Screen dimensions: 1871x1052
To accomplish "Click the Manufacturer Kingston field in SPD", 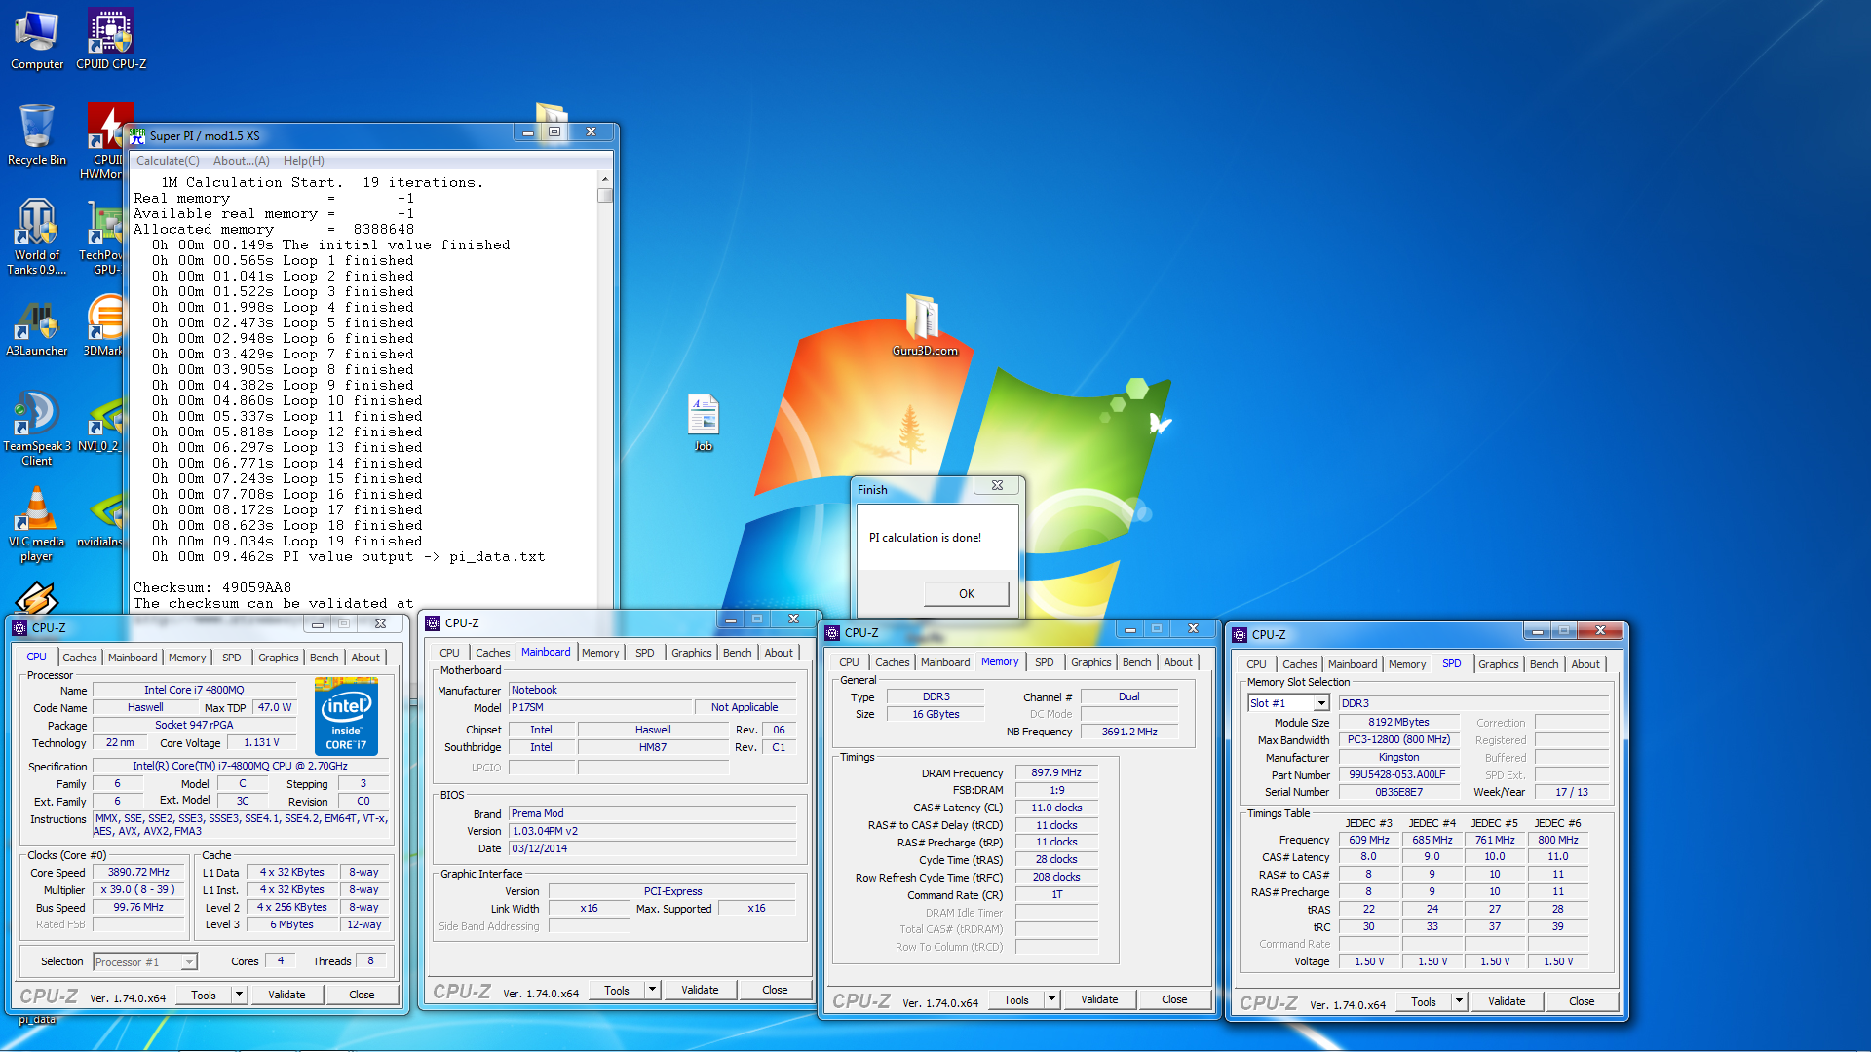I will 1398,757.
